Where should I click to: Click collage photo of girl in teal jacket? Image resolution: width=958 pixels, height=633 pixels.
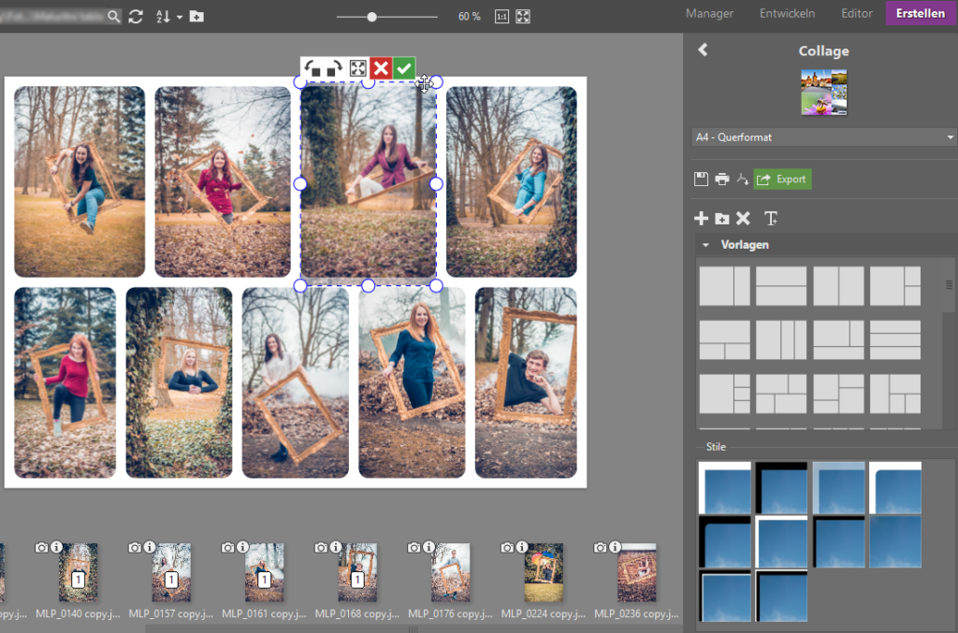click(x=512, y=181)
